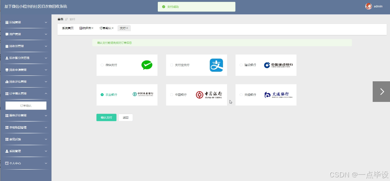Select the 中国银行 radio button
390x181 pixels.
pyautogui.click(x=171, y=95)
